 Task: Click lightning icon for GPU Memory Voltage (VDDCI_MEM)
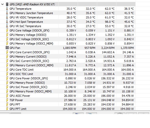7,44
